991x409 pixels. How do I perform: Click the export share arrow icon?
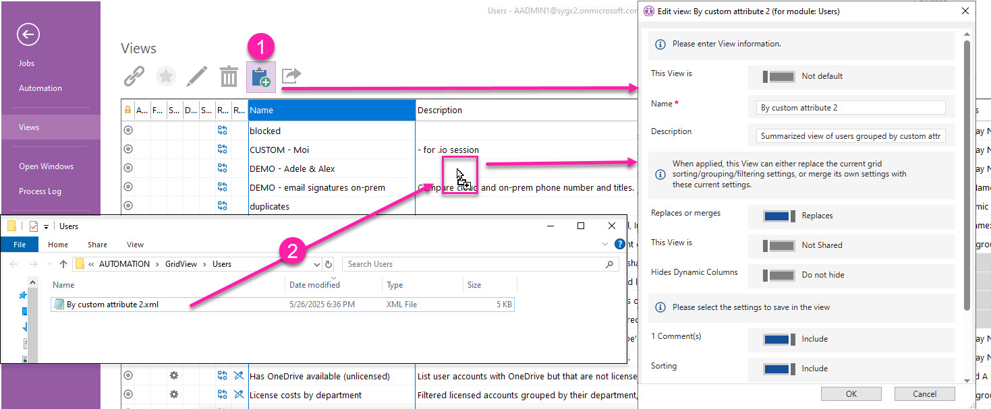pos(291,75)
